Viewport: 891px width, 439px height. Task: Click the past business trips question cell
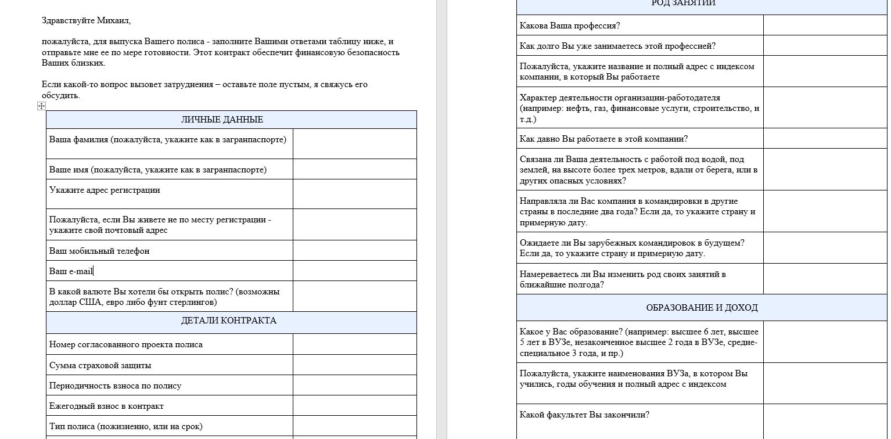[x=640, y=211]
